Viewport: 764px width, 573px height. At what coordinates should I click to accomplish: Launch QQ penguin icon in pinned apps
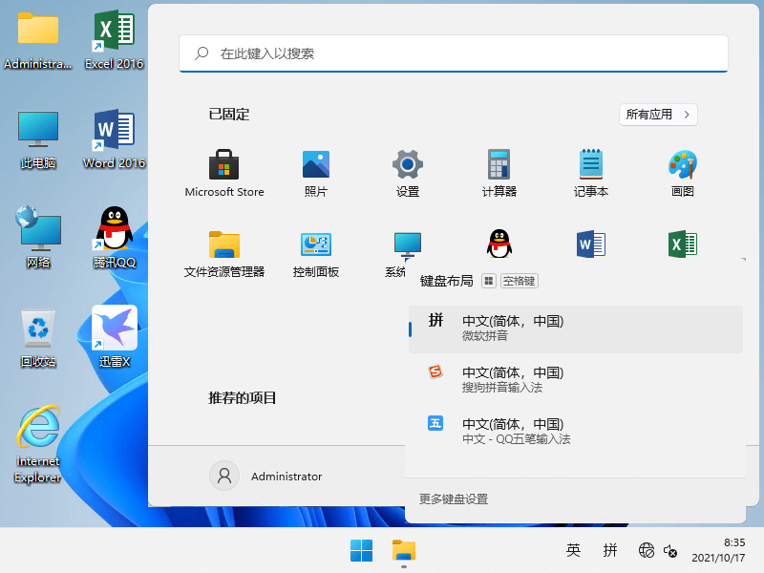click(499, 244)
